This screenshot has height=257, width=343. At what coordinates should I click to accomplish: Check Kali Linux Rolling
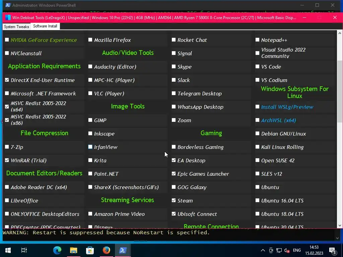coord(258,147)
